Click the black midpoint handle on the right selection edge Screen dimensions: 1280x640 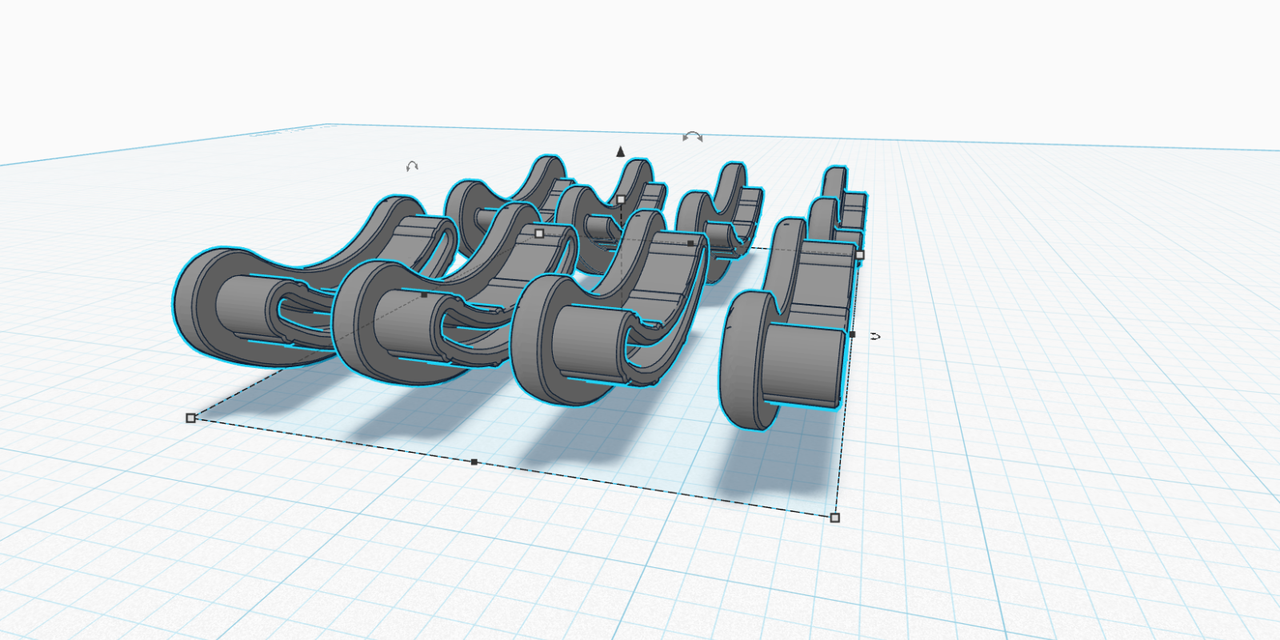852,334
